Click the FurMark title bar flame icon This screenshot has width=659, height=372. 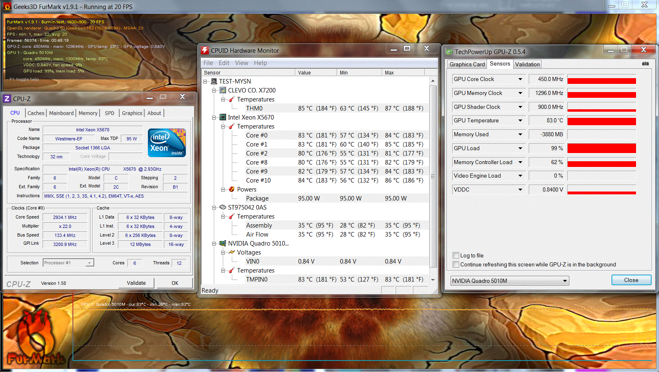point(7,7)
